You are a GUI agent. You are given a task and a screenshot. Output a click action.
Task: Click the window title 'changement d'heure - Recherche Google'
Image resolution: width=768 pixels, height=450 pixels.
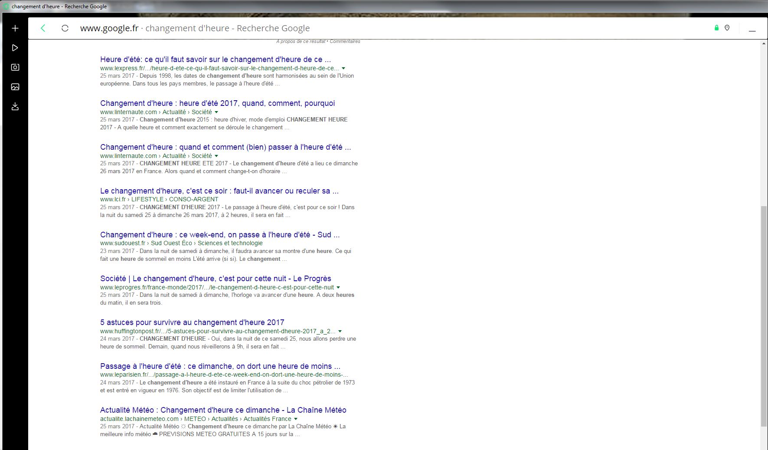tap(59, 7)
